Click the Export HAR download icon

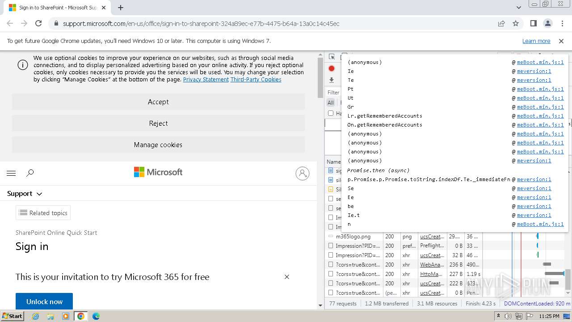[x=332, y=80]
